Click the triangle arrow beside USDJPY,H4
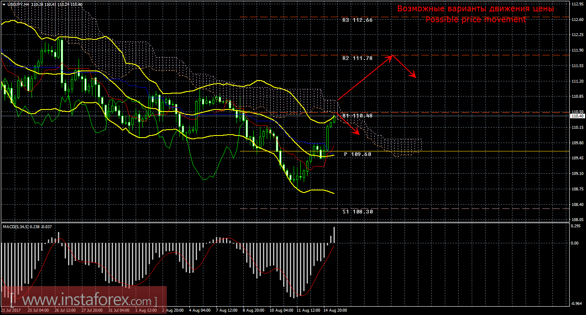Screen dimensions: 586x315 click(4, 4)
